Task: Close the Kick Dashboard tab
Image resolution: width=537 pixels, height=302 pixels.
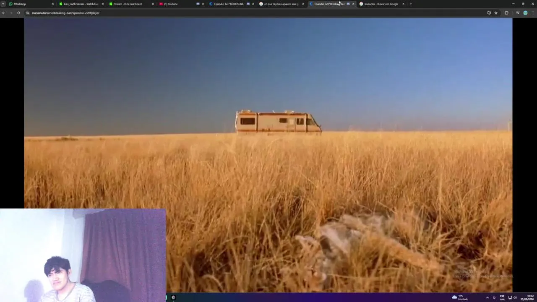Action: pos(153,4)
